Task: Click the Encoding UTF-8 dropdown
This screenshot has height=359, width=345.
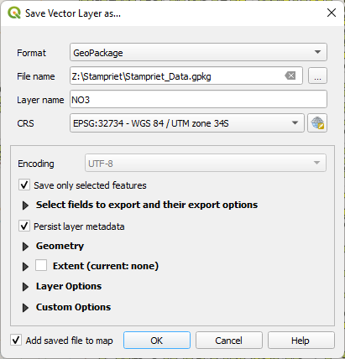Action: (x=206, y=163)
